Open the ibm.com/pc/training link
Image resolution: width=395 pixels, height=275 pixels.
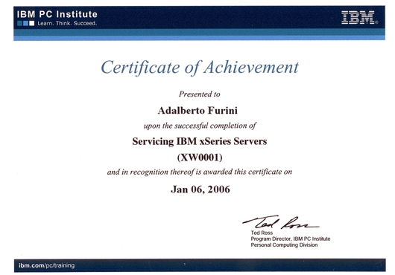(47, 265)
